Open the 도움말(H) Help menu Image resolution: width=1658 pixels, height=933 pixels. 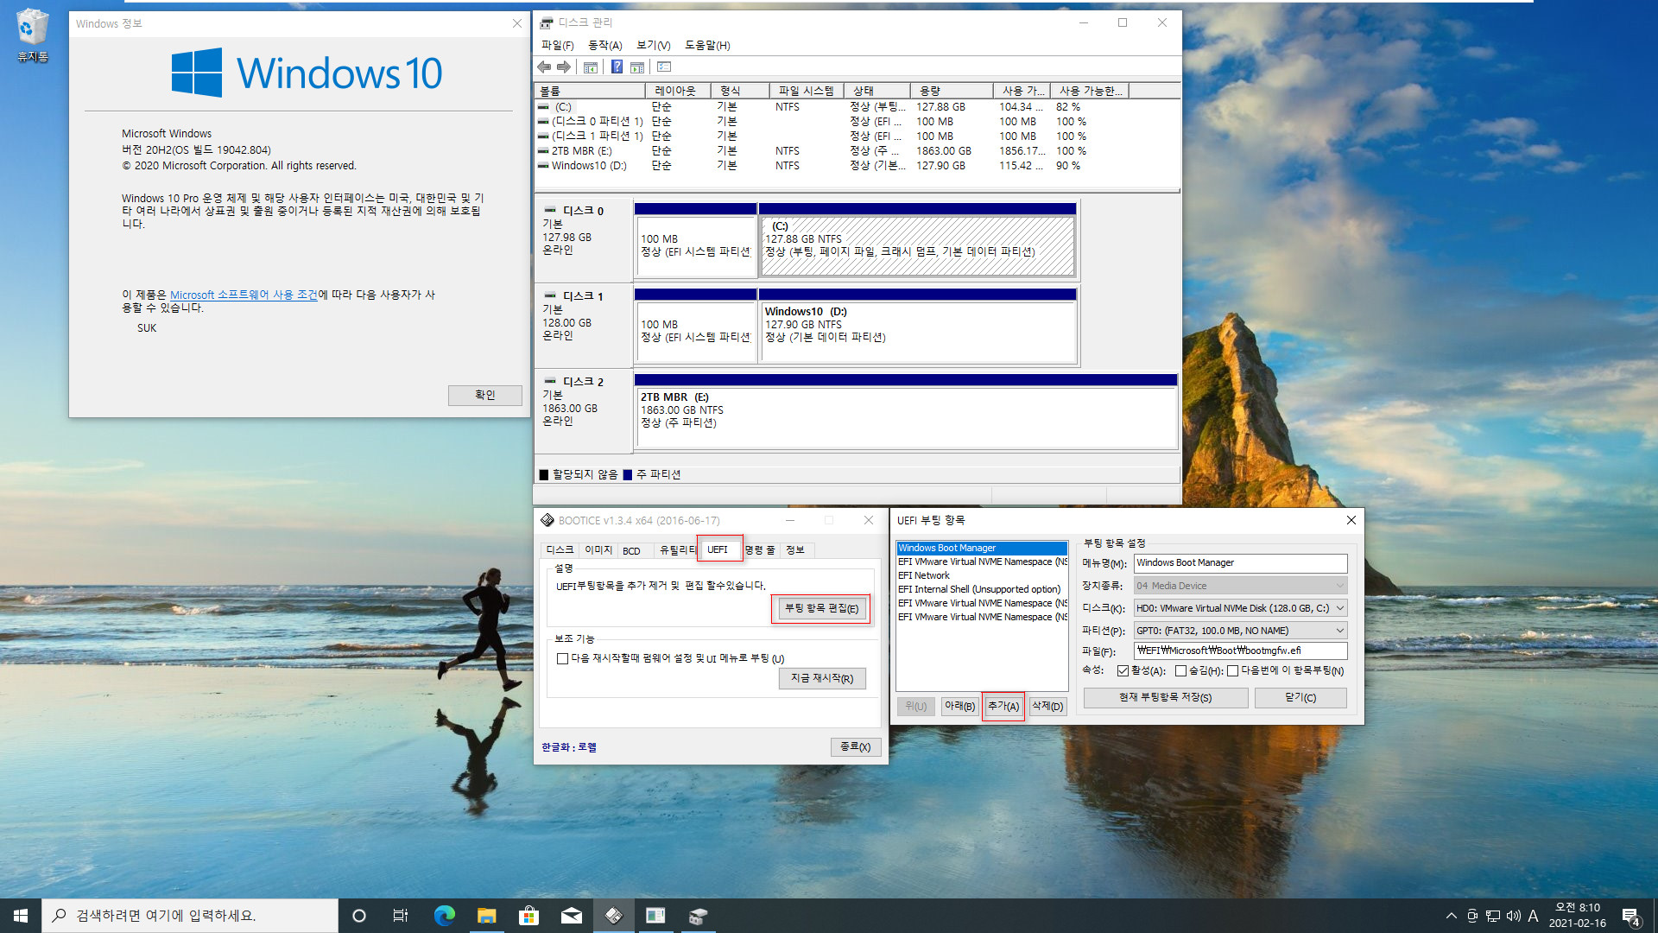707,46
